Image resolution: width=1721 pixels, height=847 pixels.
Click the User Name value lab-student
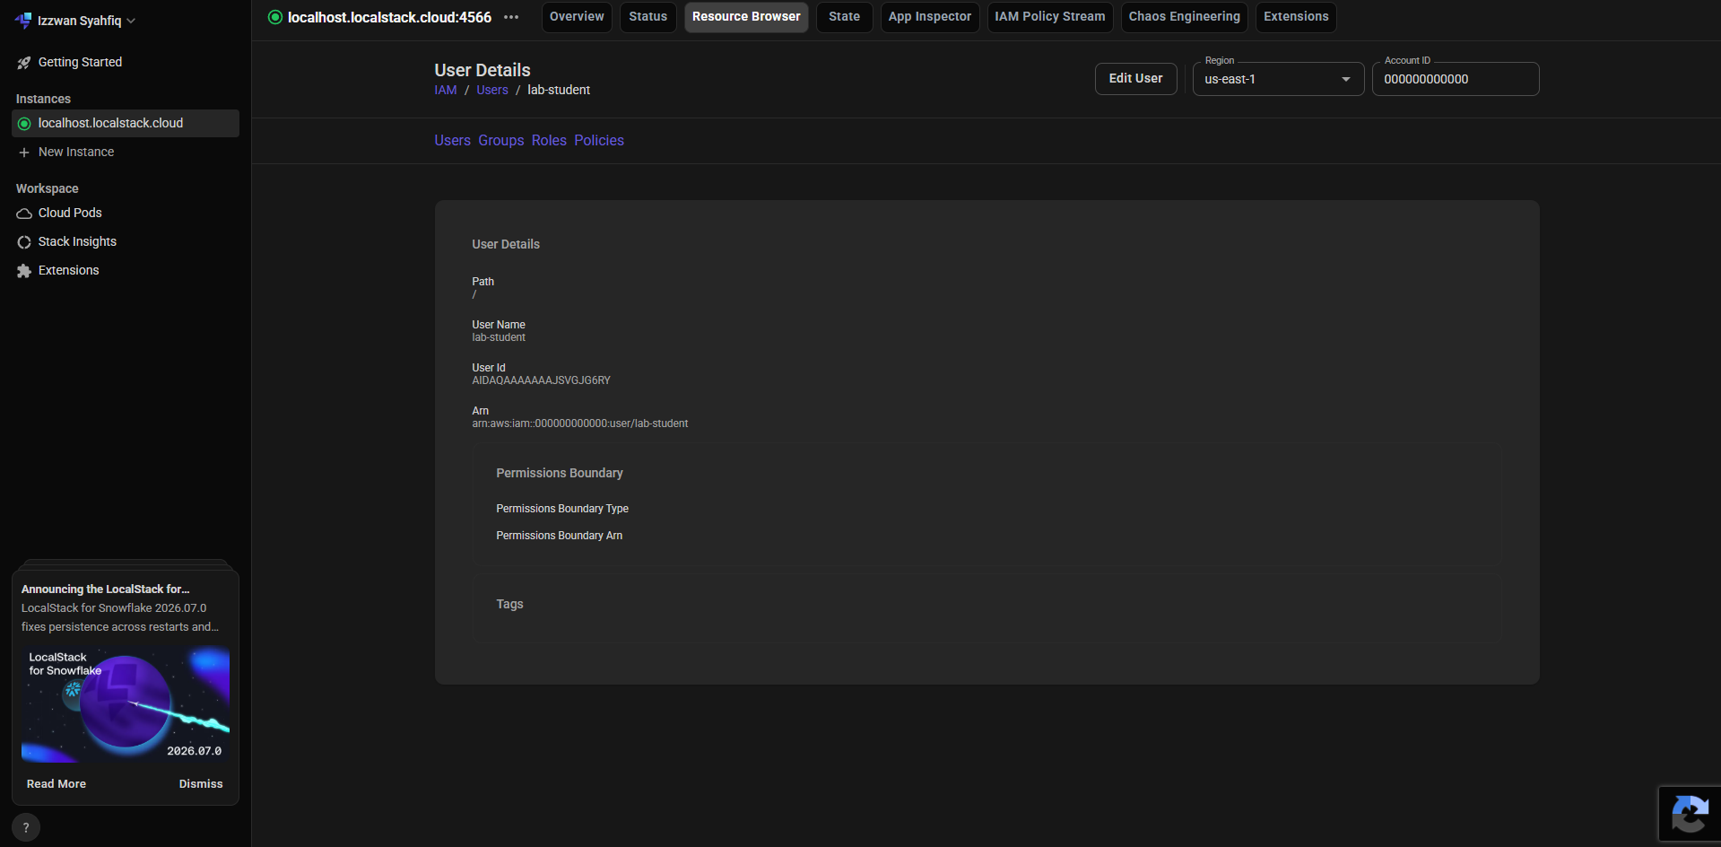coord(499,337)
